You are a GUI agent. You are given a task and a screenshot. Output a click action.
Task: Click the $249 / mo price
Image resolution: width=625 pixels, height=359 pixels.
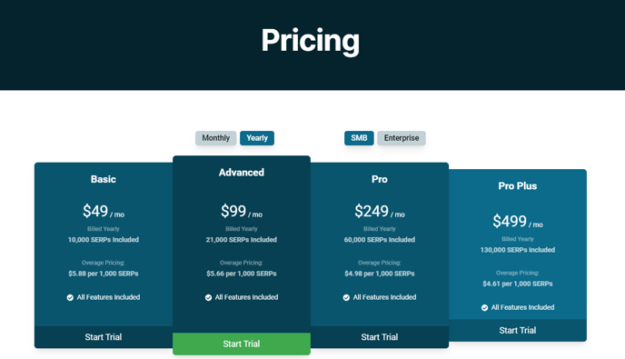[380, 212]
